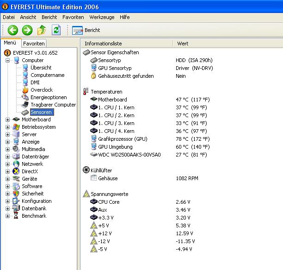The height and width of the screenshot is (270, 283).
Task: Go back with the green left arrow
Action: click(12, 30)
